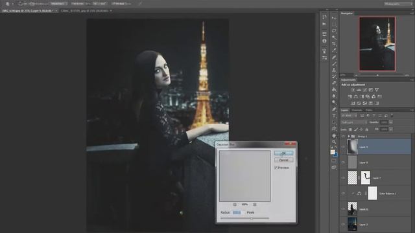Select the Eraser tool

tap(335, 83)
